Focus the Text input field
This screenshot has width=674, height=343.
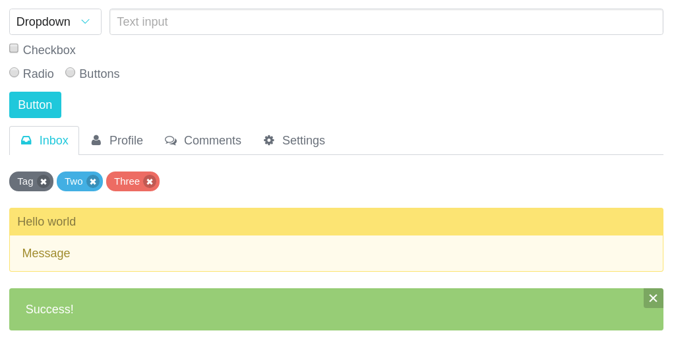pos(386,22)
